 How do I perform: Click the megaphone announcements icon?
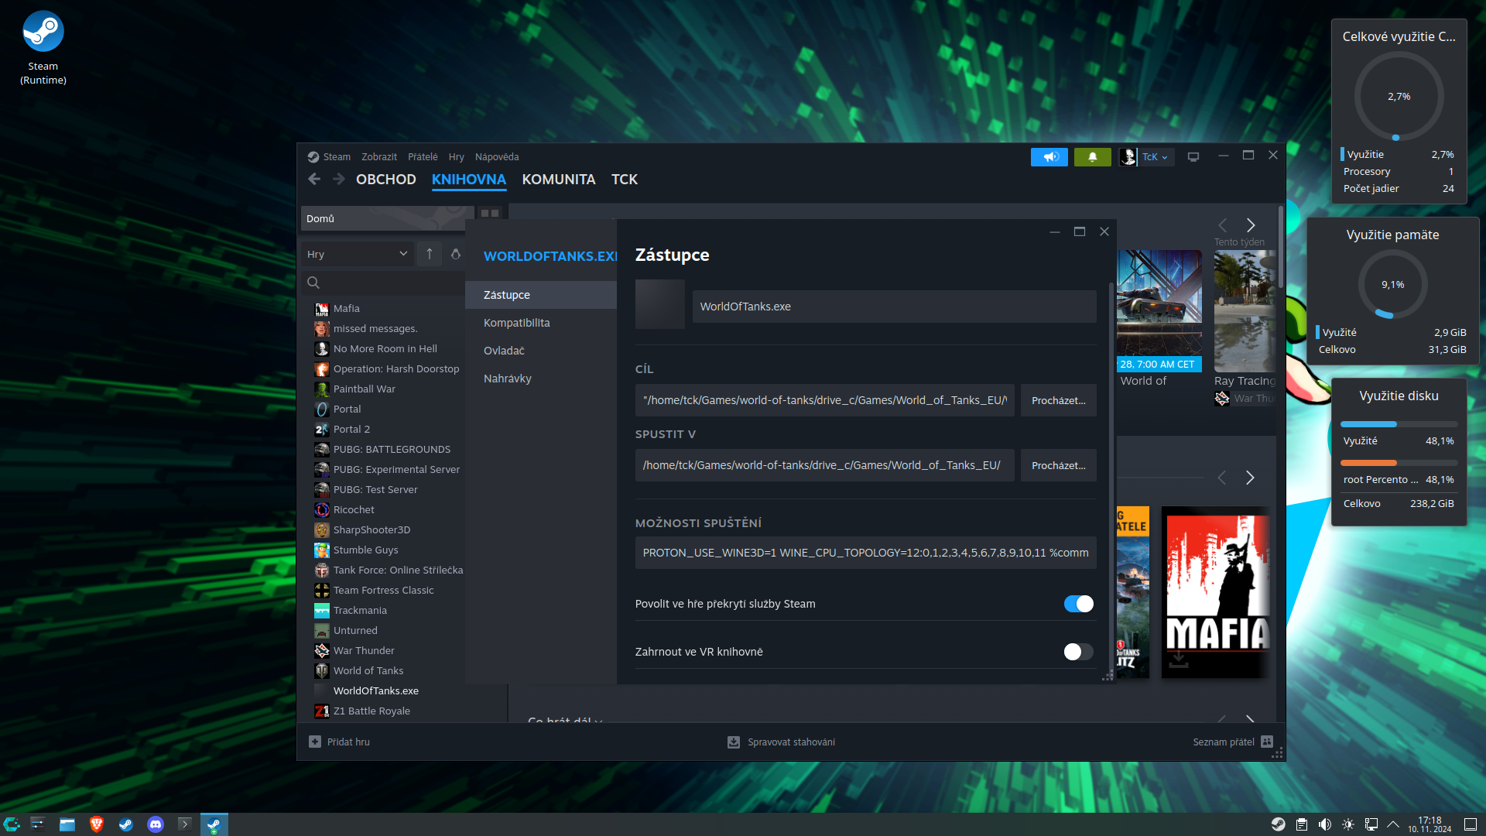tap(1049, 157)
